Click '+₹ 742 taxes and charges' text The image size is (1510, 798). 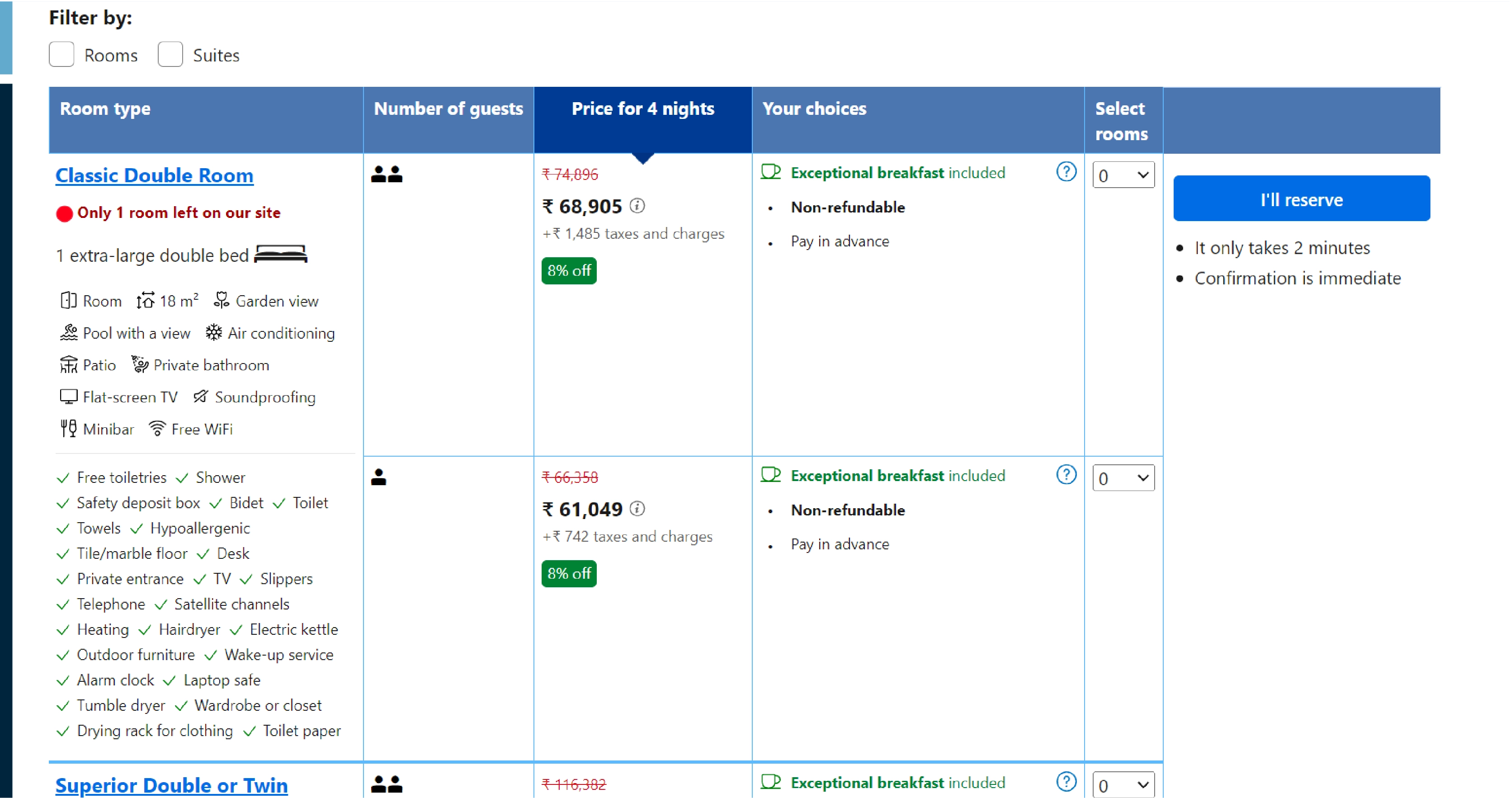click(627, 537)
